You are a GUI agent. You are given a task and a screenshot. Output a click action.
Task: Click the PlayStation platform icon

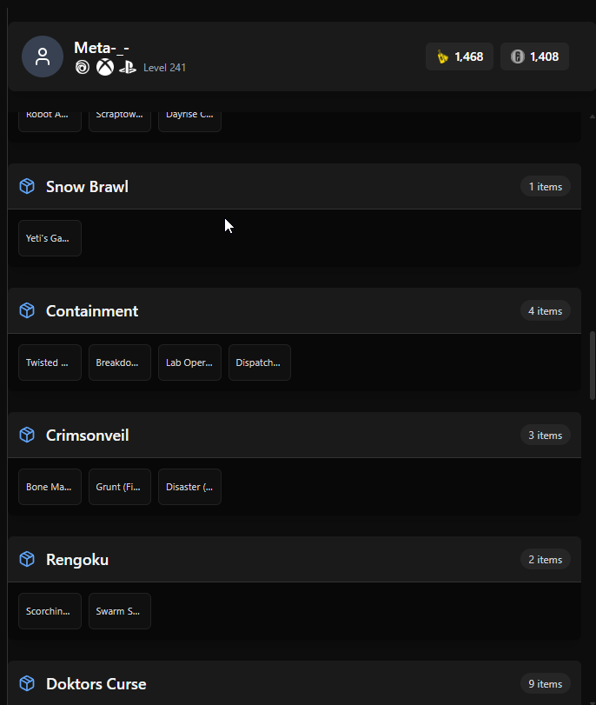(128, 68)
